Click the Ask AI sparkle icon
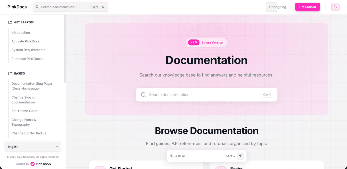The width and height of the screenshot is (347, 169). tap(171, 156)
